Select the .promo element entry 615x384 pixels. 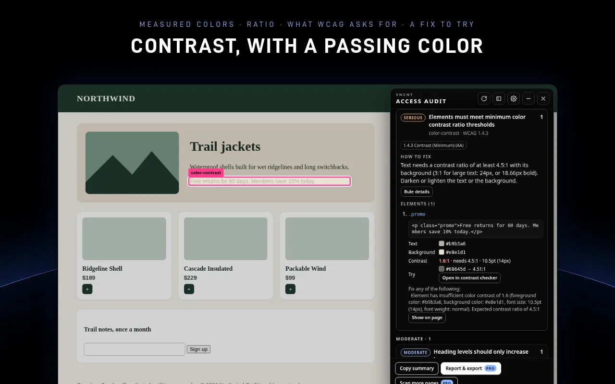[x=417, y=214]
